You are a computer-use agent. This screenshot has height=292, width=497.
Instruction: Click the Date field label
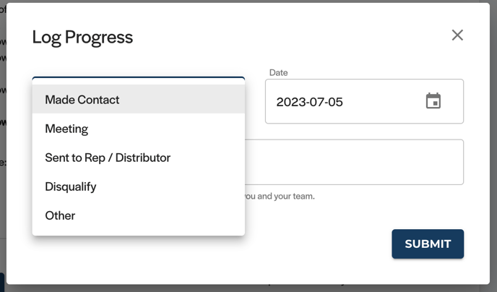(x=278, y=72)
